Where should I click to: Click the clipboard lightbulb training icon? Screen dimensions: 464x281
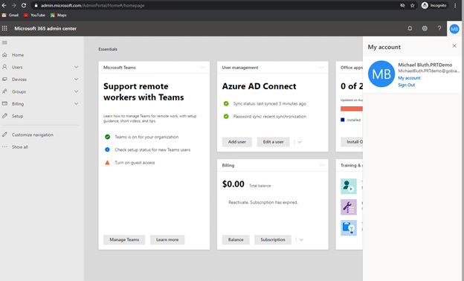pos(348,227)
